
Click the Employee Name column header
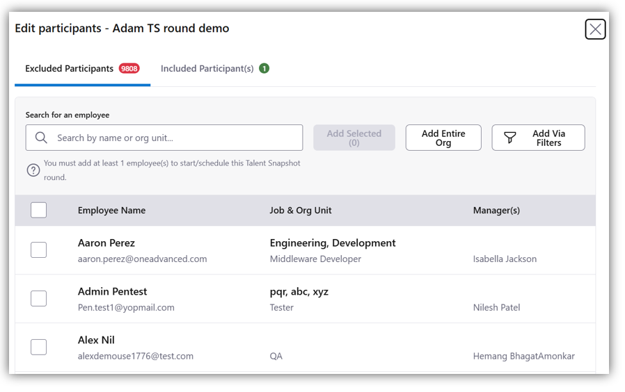tap(111, 211)
